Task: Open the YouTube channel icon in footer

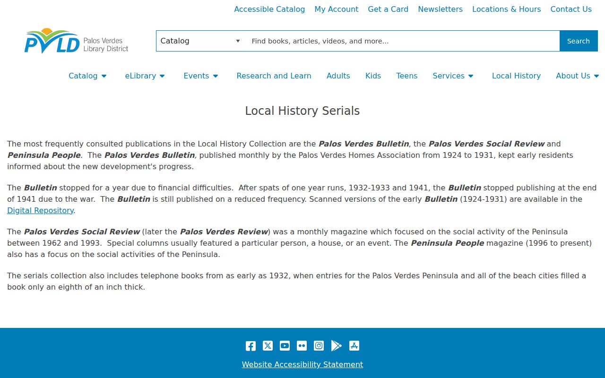Action: tap(285, 346)
